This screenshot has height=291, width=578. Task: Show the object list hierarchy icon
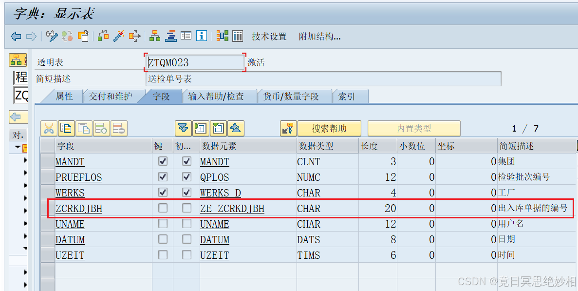[x=155, y=36]
